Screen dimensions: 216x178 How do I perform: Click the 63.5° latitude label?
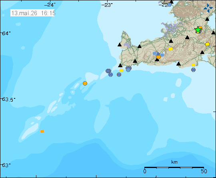[x=8, y=99]
